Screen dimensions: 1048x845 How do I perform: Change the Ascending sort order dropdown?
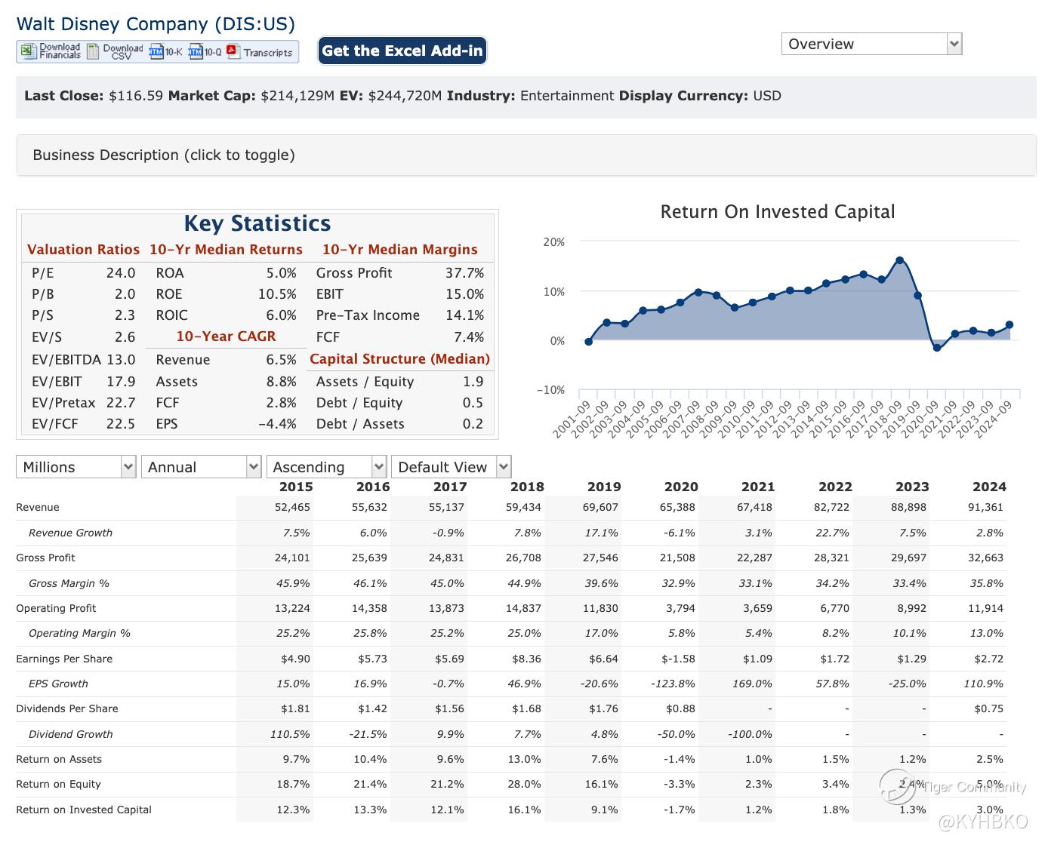pyautogui.click(x=326, y=467)
